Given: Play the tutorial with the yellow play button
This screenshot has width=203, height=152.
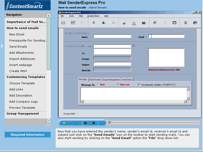Looking at the screenshot, I should point(64,123).
